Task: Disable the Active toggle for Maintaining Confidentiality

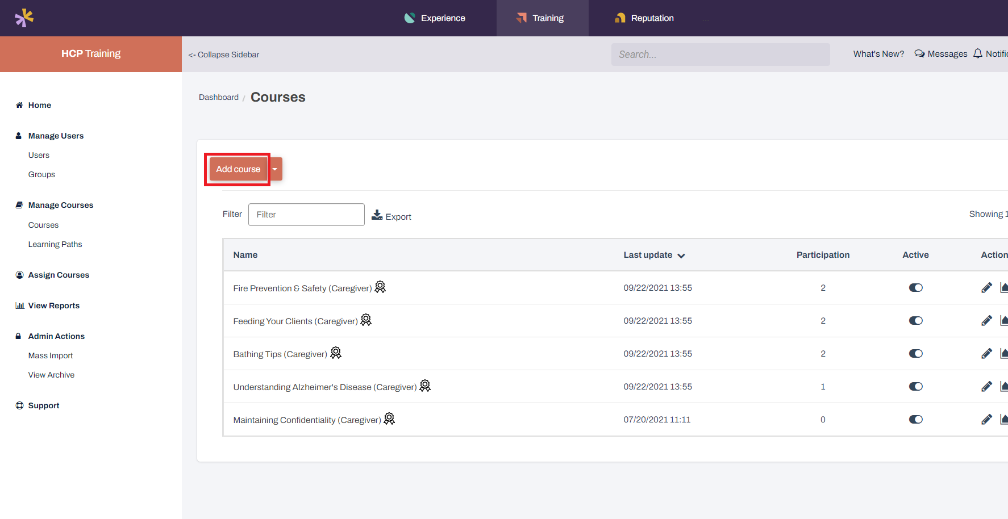Action: [x=915, y=420]
